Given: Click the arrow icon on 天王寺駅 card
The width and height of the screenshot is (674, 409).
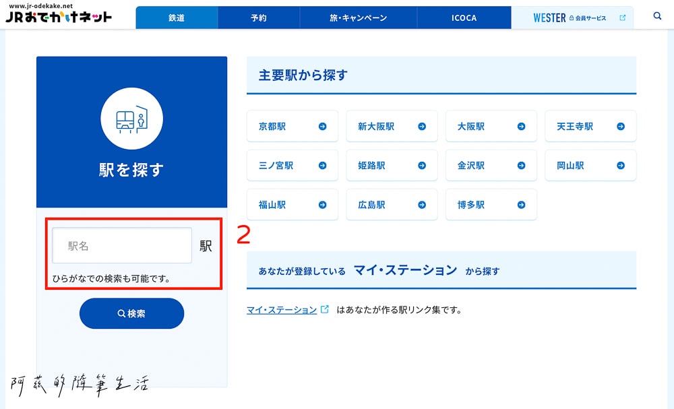Looking at the screenshot, I should tap(621, 126).
